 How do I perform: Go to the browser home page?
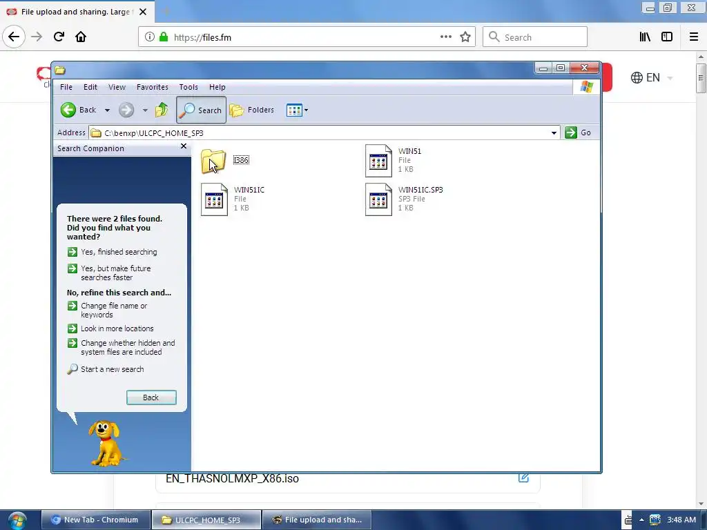(x=81, y=37)
